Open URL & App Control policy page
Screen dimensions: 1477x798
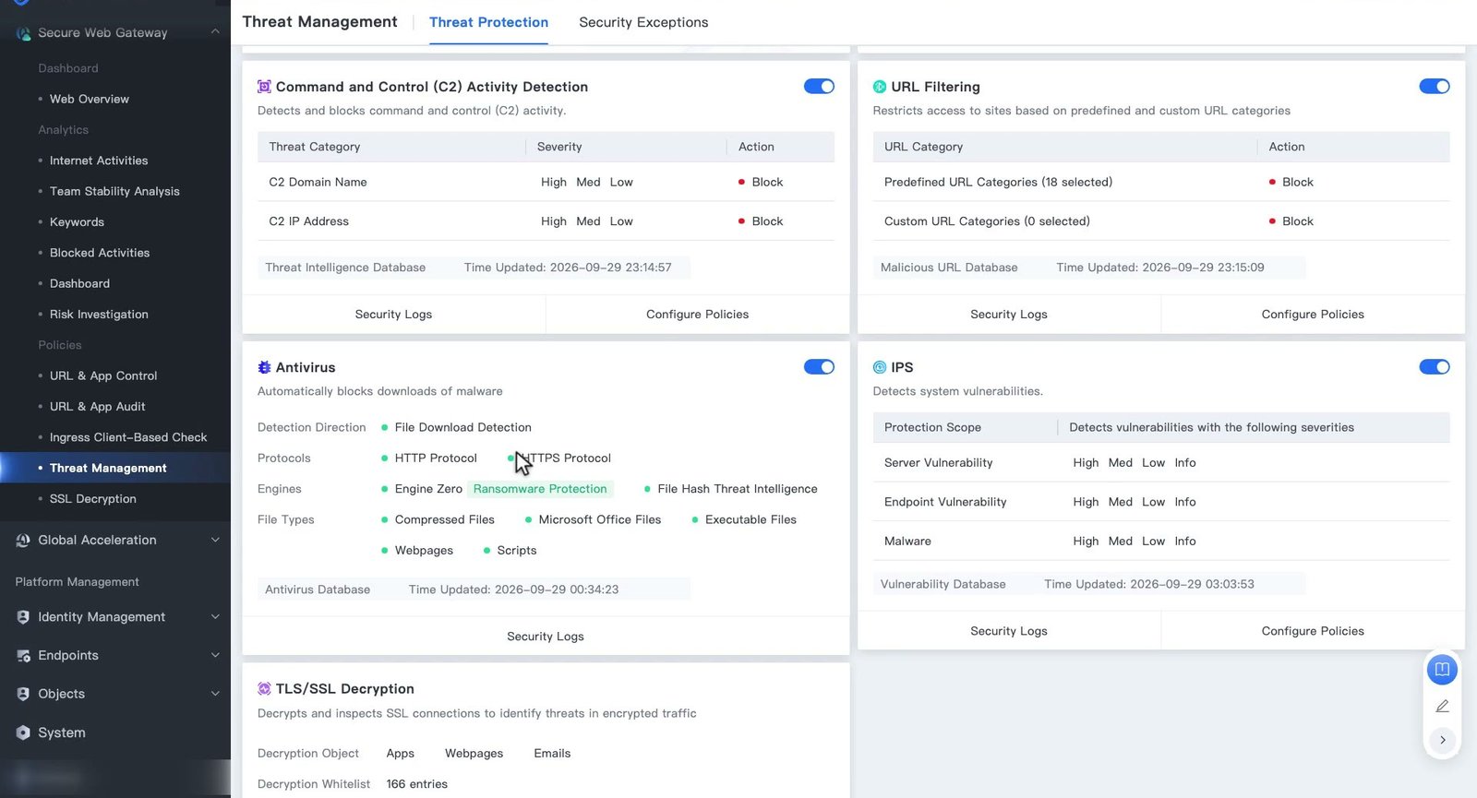pos(103,376)
